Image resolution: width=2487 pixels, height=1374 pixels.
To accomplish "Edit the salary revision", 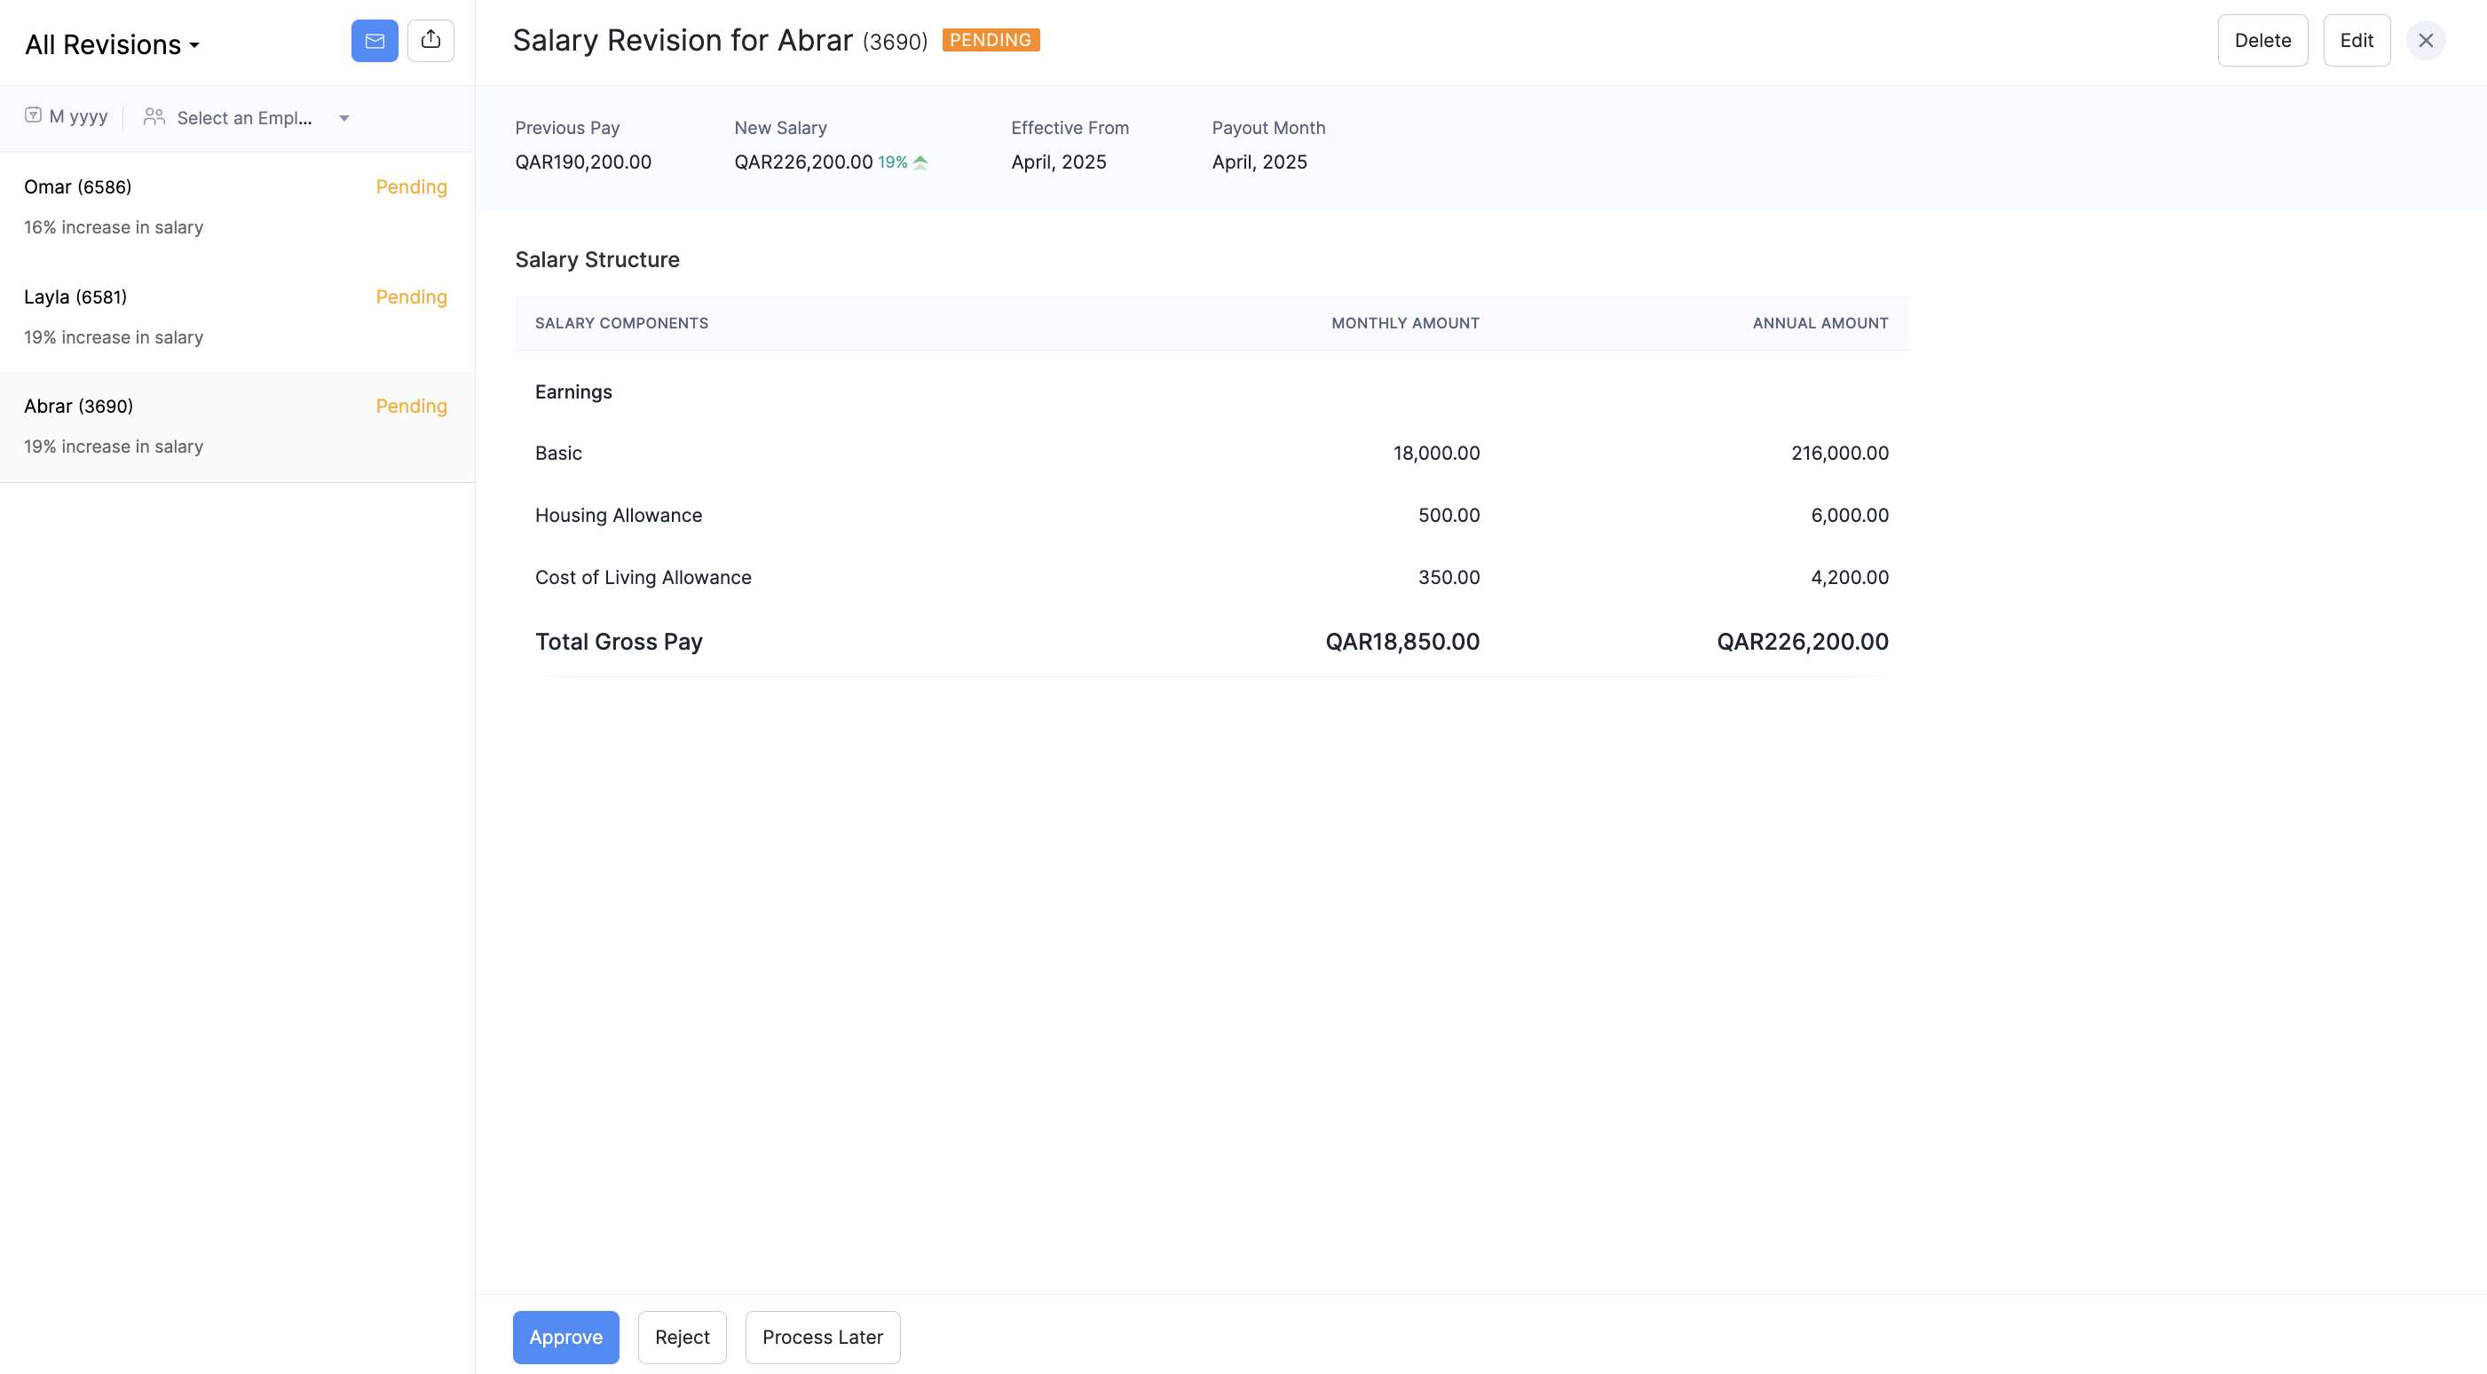I will tap(2356, 41).
